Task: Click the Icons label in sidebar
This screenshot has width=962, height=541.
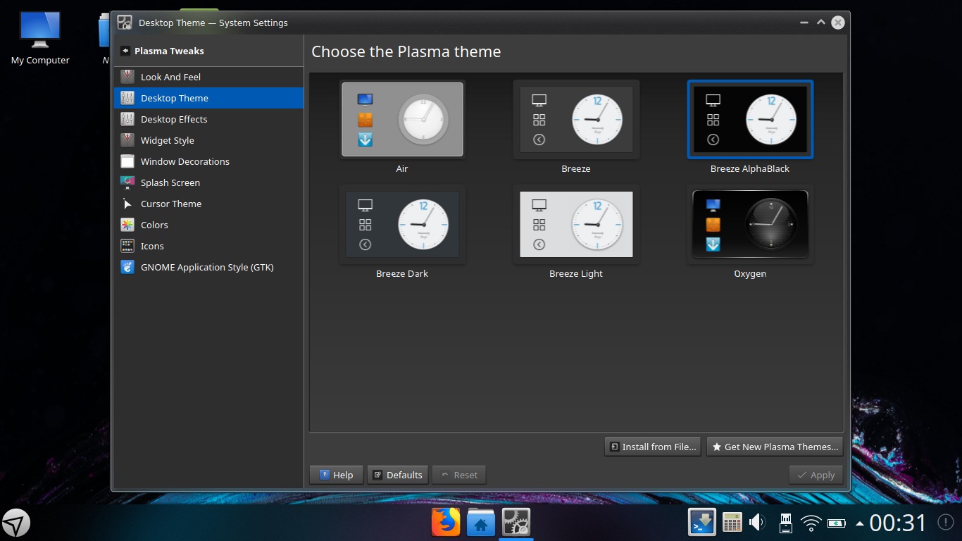Action: click(152, 246)
